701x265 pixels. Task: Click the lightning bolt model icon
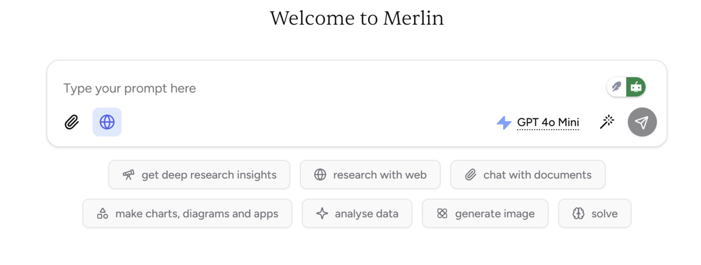point(503,122)
